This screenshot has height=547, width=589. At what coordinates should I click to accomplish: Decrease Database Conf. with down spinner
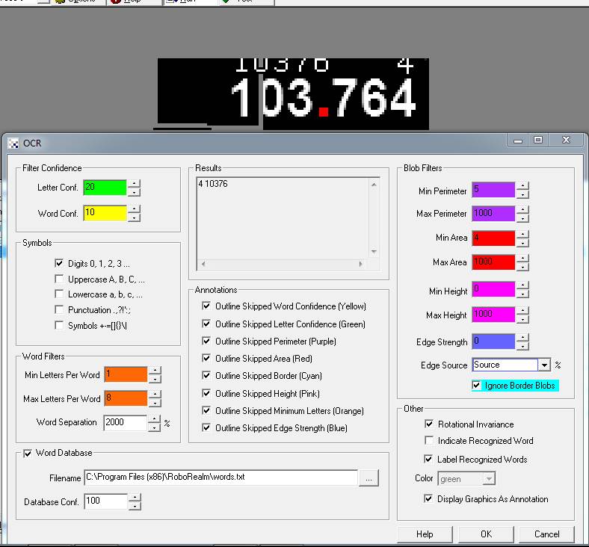coord(134,506)
